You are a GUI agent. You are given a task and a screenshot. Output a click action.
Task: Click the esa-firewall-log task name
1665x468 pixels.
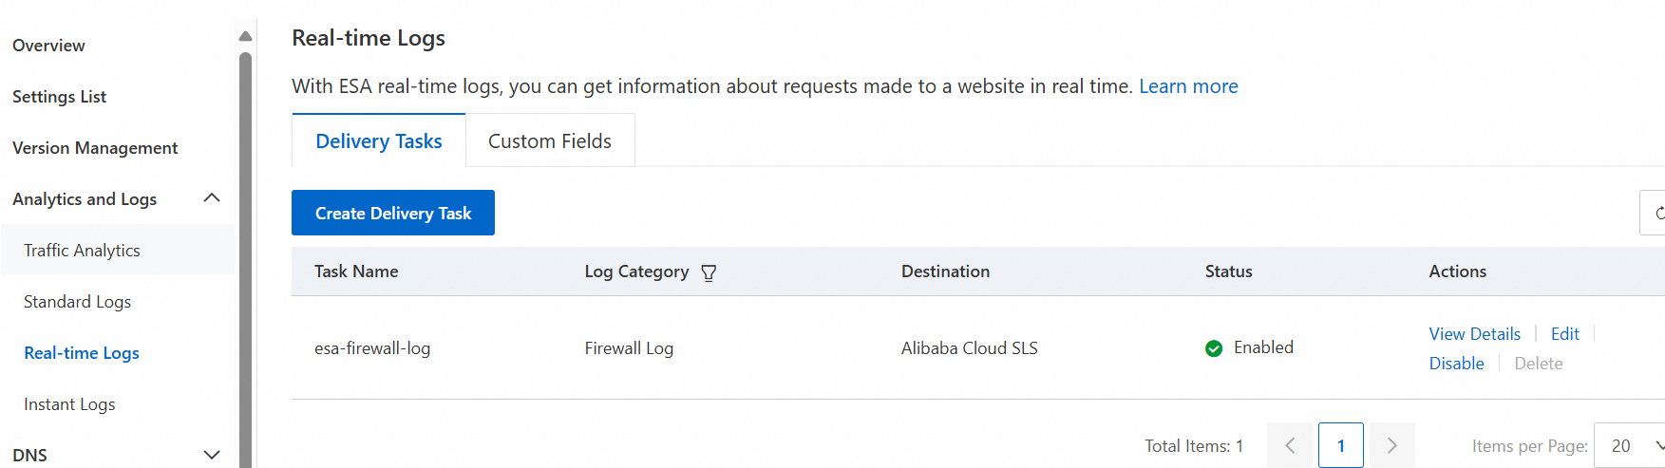tap(372, 348)
